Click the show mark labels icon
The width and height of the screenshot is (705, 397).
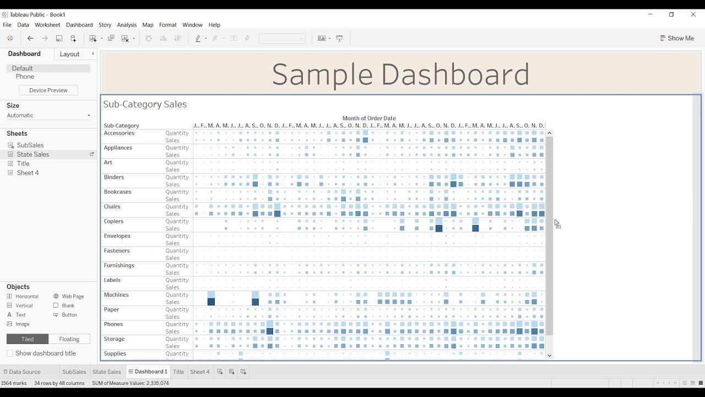pos(234,38)
